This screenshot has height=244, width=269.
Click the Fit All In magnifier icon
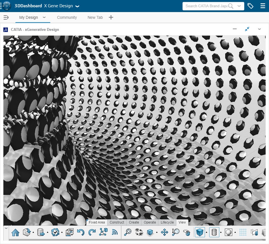tap(128, 232)
